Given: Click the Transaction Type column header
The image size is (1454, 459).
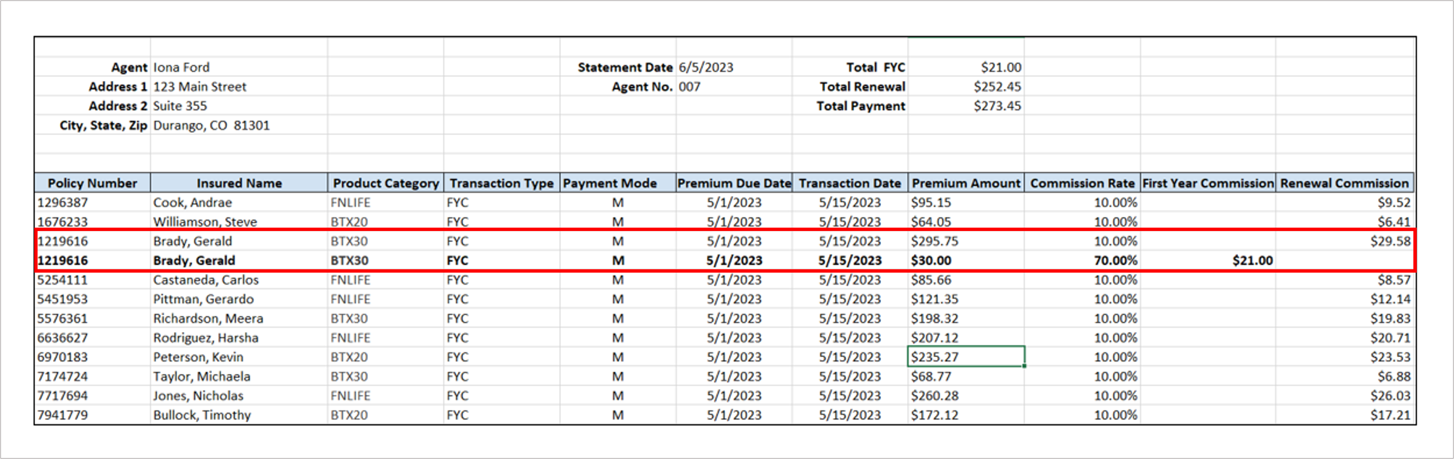Looking at the screenshot, I should coord(501,183).
